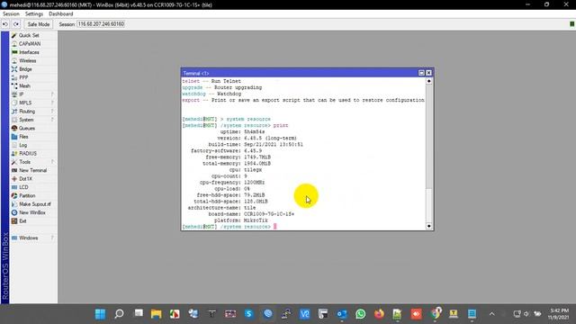Open the RADIUS menu
This screenshot has height=324, width=576.
(28, 154)
